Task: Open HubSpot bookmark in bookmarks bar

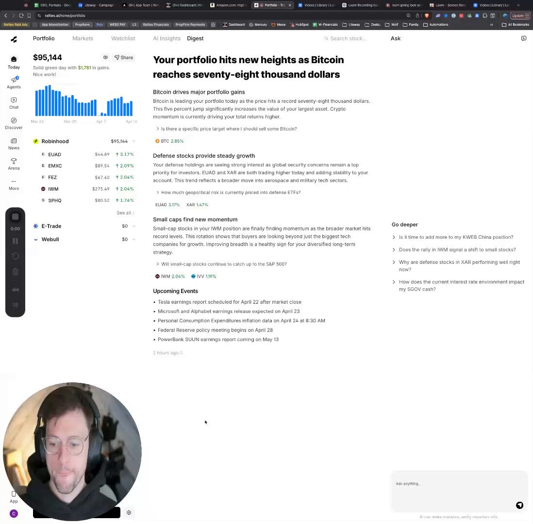Action: coord(299,25)
